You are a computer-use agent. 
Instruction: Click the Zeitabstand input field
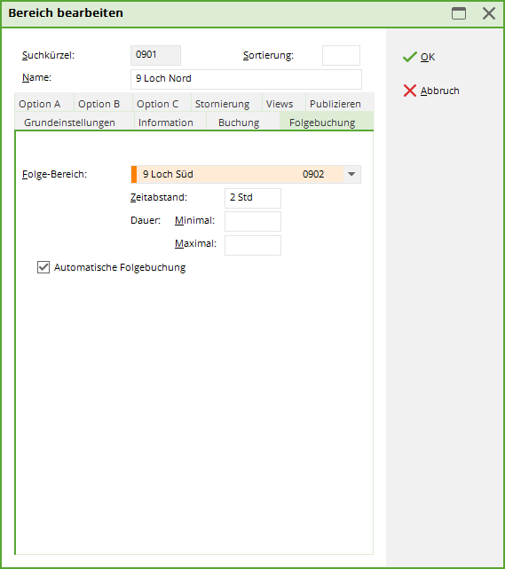tap(253, 198)
